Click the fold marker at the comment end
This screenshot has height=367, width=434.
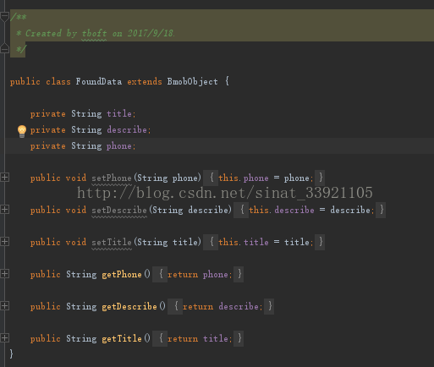tap(4, 48)
